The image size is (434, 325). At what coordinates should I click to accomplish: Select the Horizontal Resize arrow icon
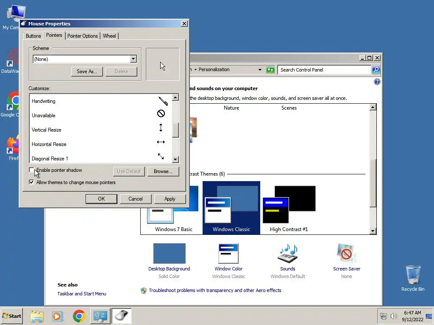coord(161,142)
